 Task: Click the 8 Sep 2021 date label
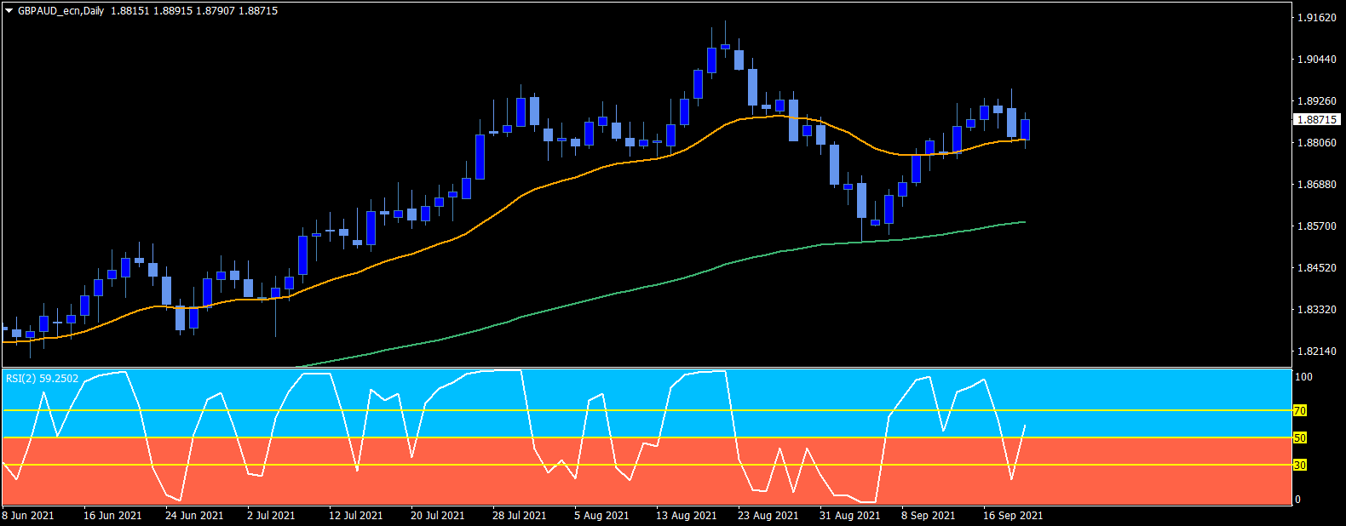point(929,515)
